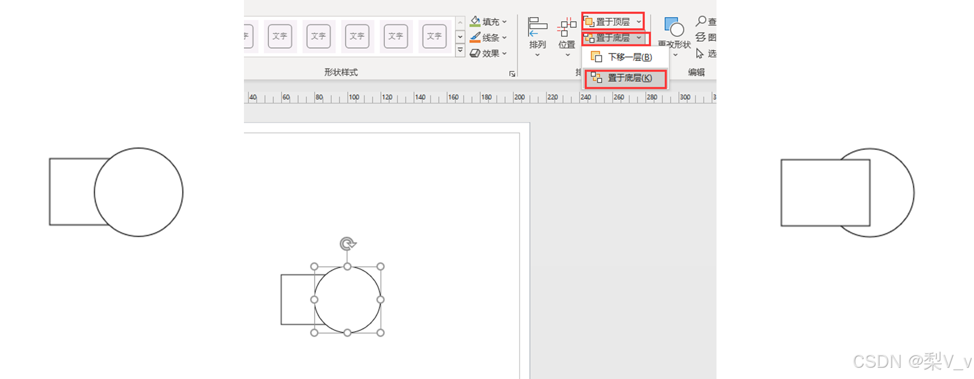Click the 更改形状 change shape icon
This screenshot has height=379, width=974.
[674, 27]
